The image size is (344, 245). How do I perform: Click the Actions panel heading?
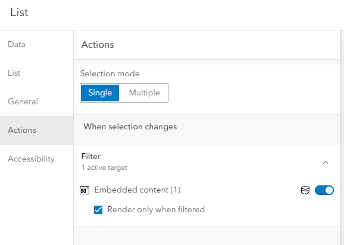(98, 45)
